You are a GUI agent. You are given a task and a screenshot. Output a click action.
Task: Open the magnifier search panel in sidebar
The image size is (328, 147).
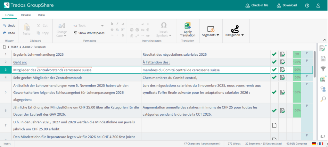[323, 99]
